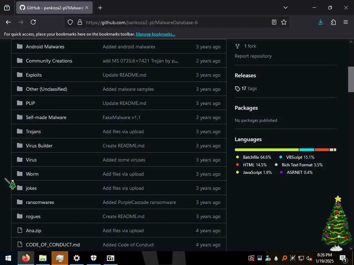This screenshot has width=354, height=265.
Task: Open the Trojans folder
Action: (33, 131)
